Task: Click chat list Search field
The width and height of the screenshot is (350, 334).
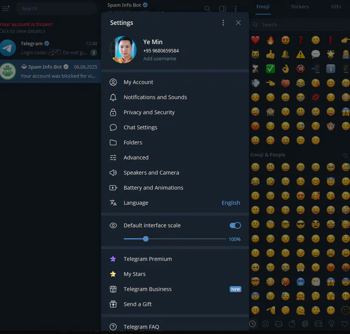Action: (x=56, y=8)
